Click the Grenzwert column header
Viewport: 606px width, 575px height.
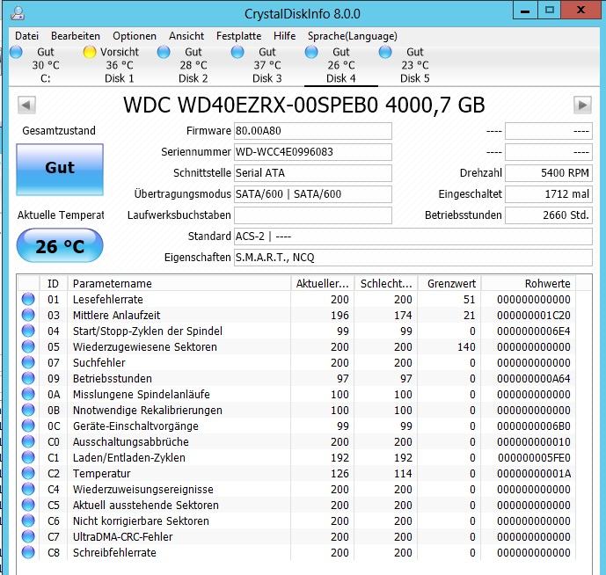449,284
